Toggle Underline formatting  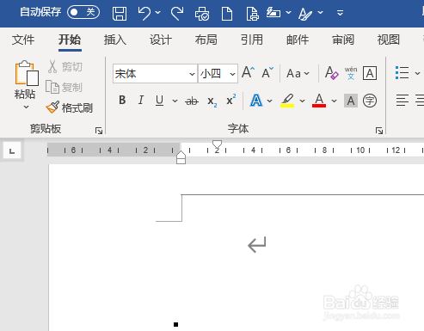pos(160,101)
